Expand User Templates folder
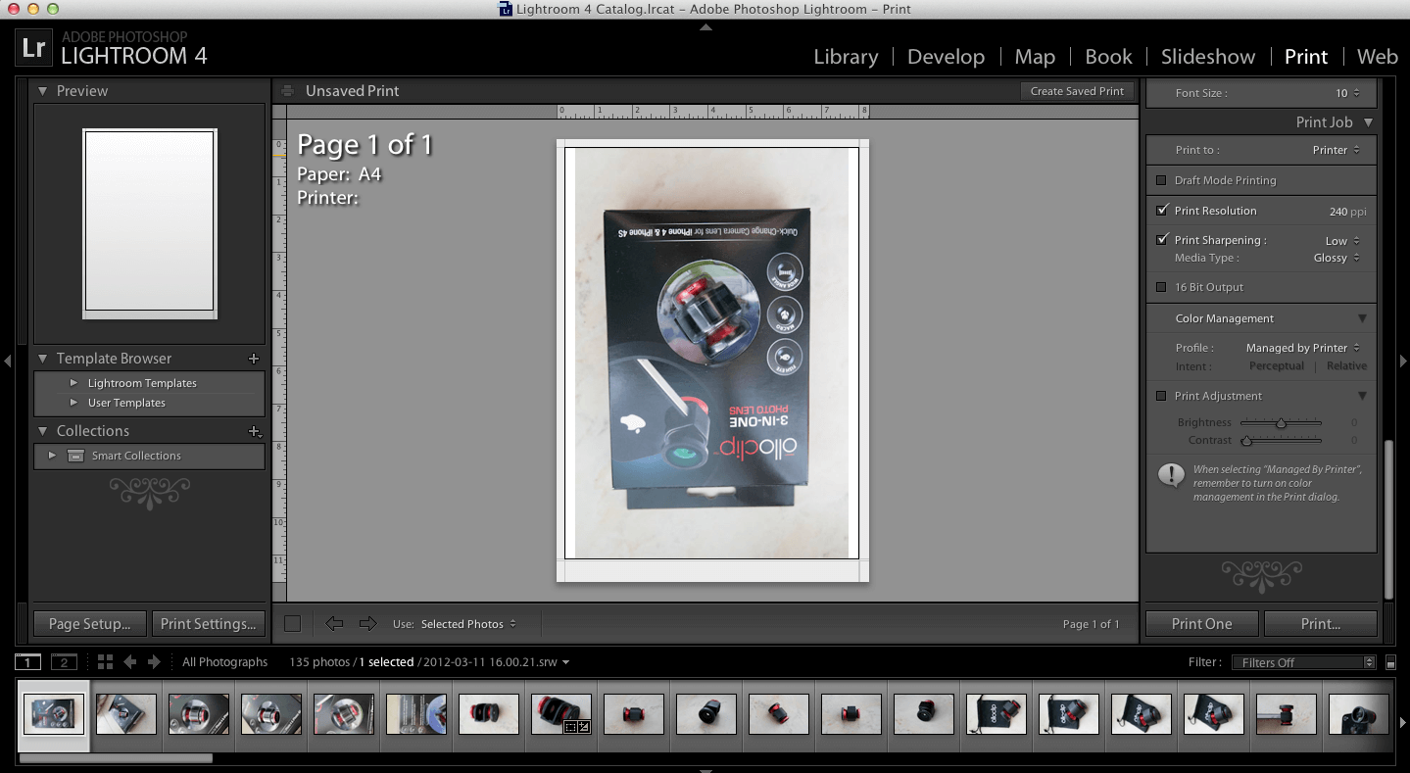The width and height of the screenshot is (1410, 773). click(73, 403)
